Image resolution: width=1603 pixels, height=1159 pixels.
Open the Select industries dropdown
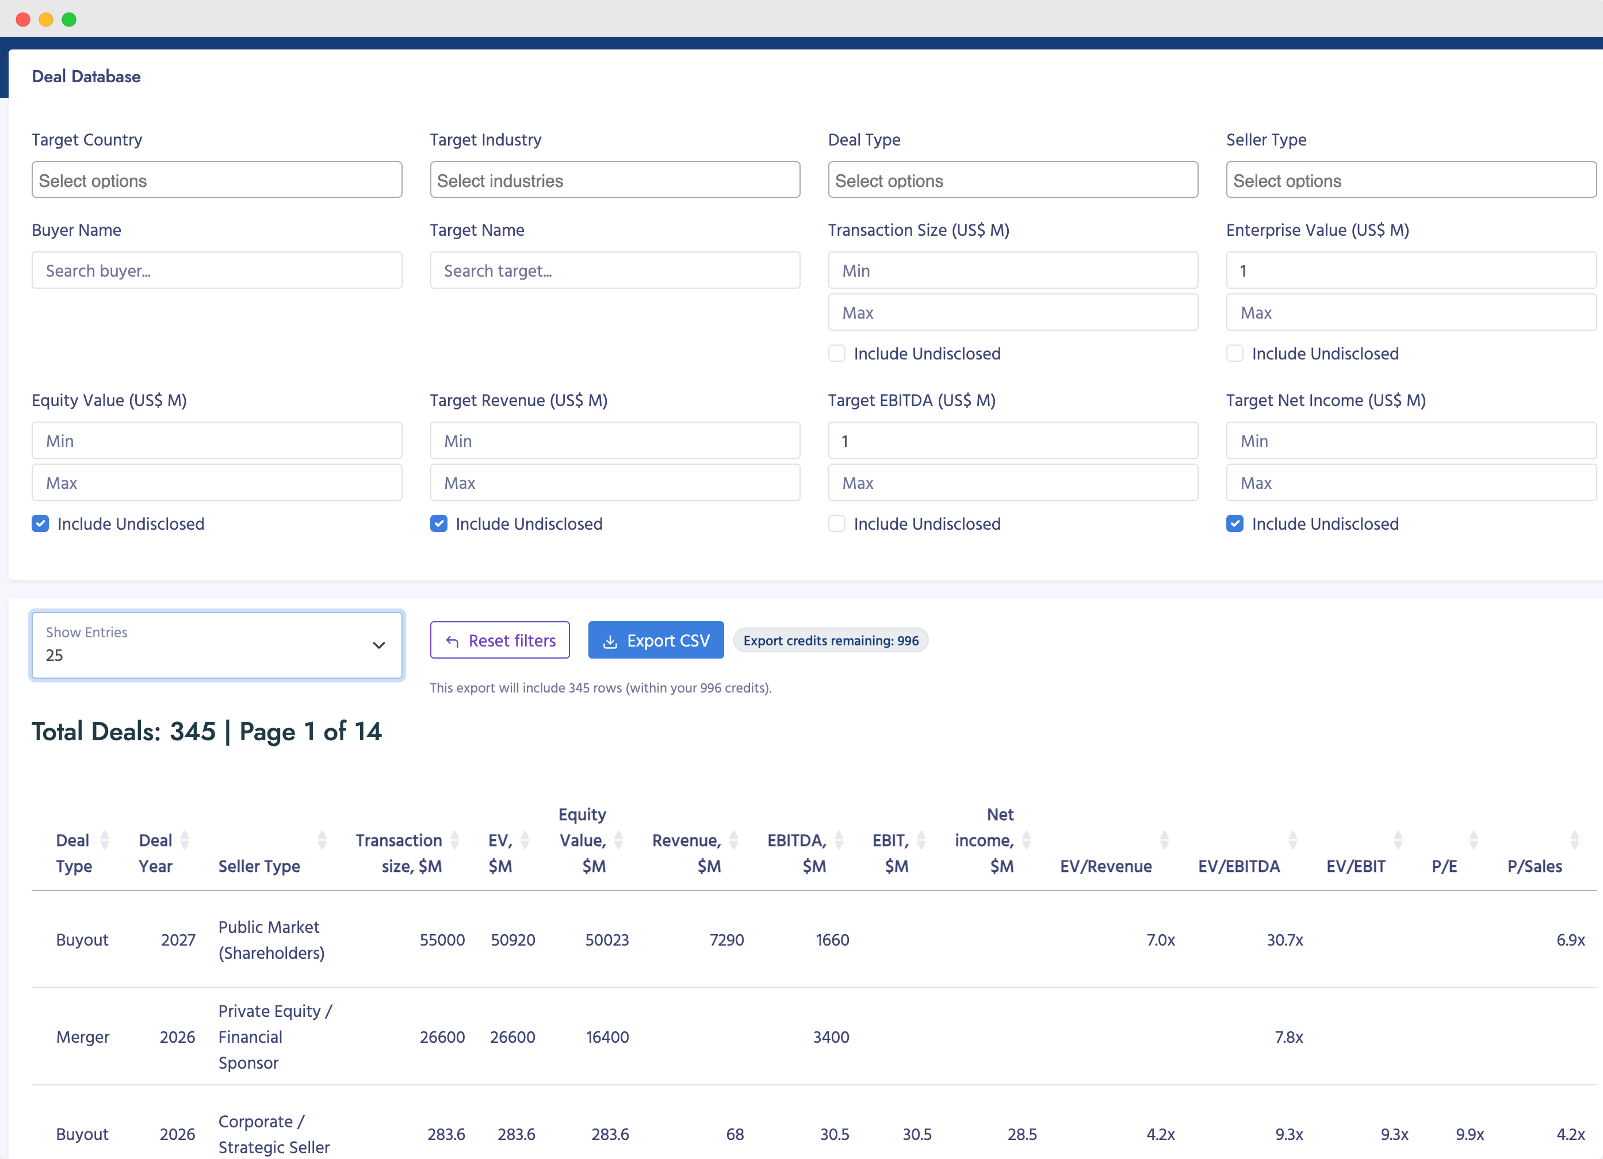(x=615, y=180)
